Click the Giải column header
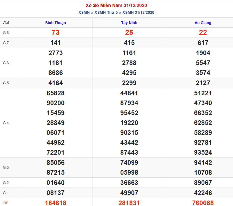 6,23
